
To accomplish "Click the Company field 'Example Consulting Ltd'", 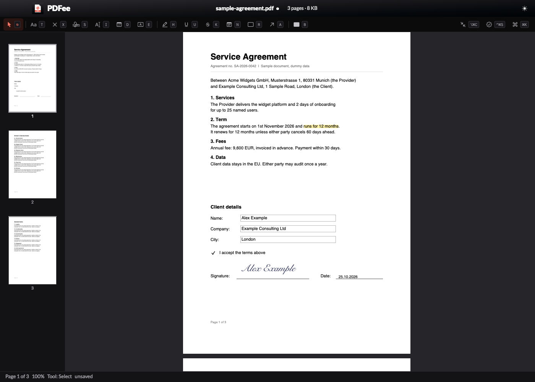I will point(288,229).
